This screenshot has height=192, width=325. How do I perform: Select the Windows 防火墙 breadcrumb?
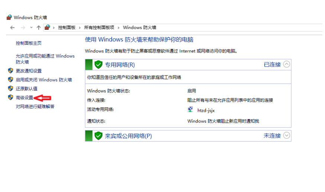139,27
